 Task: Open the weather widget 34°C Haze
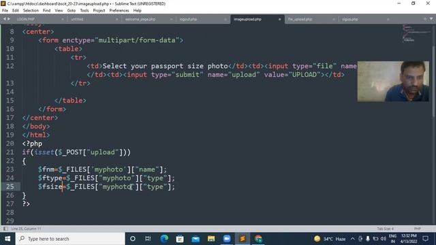[330, 239]
